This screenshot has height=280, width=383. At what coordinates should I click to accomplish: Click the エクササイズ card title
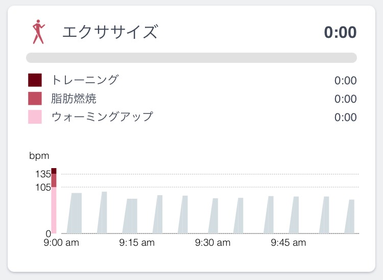pyautogui.click(x=109, y=32)
